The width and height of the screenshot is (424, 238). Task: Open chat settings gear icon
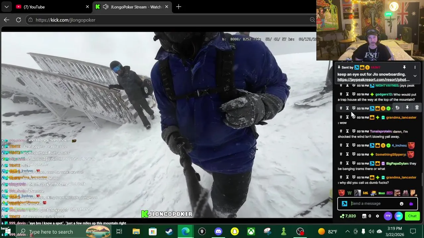point(377,216)
